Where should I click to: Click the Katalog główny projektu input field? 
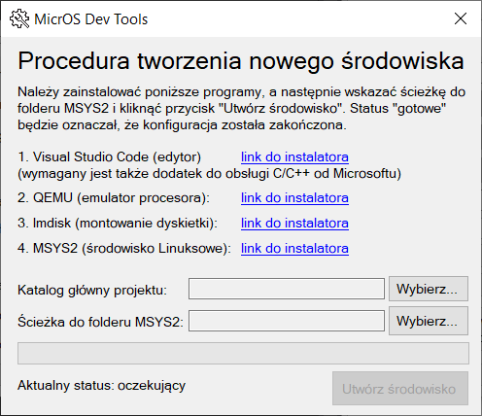(x=287, y=289)
